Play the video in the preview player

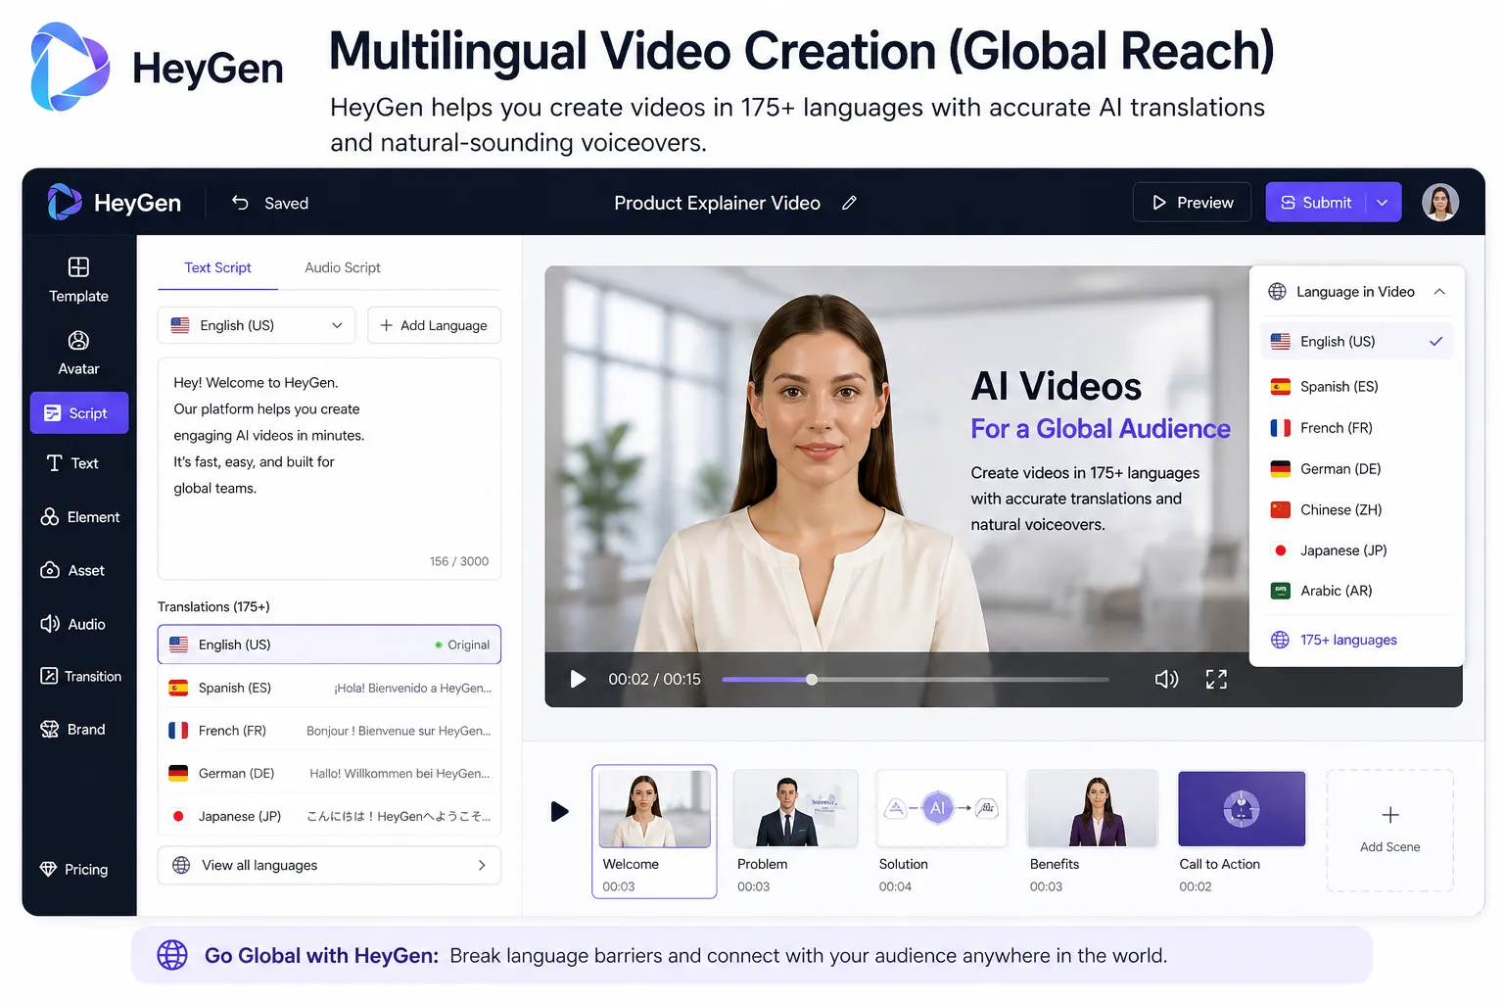(578, 680)
